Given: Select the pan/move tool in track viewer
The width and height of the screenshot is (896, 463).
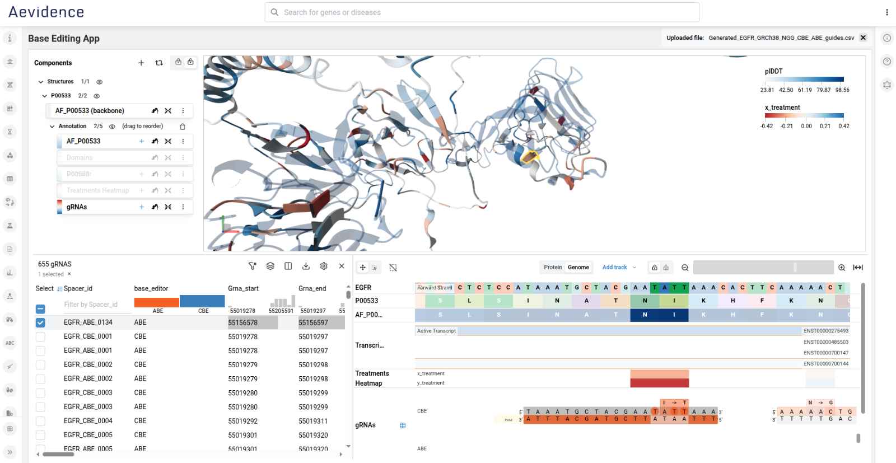Looking at the screenshot, I should coord(363,268).
